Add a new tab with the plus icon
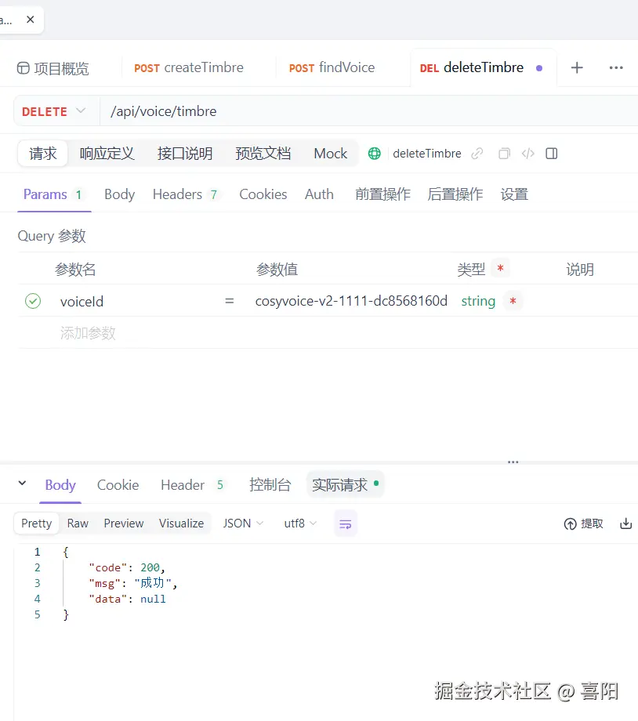 577,68
